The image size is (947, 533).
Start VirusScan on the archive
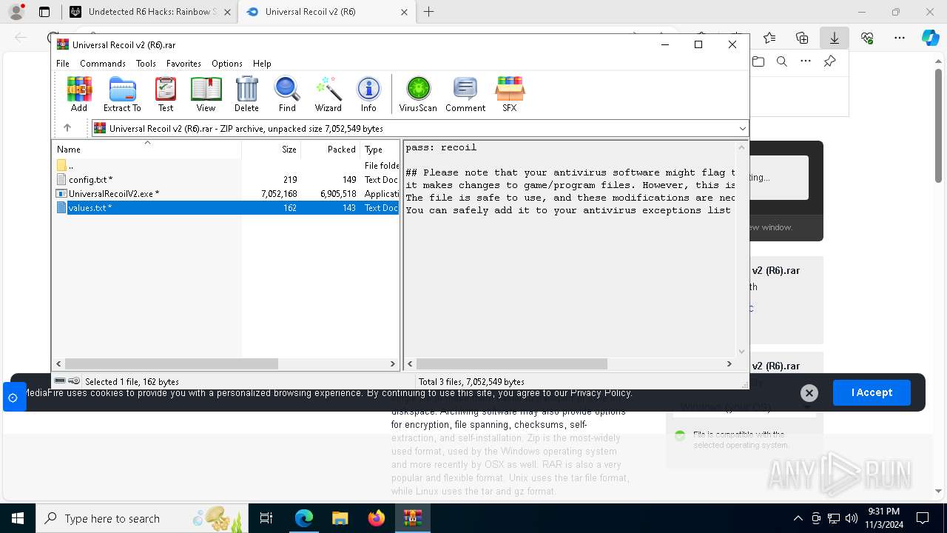[x=418, y=94]
